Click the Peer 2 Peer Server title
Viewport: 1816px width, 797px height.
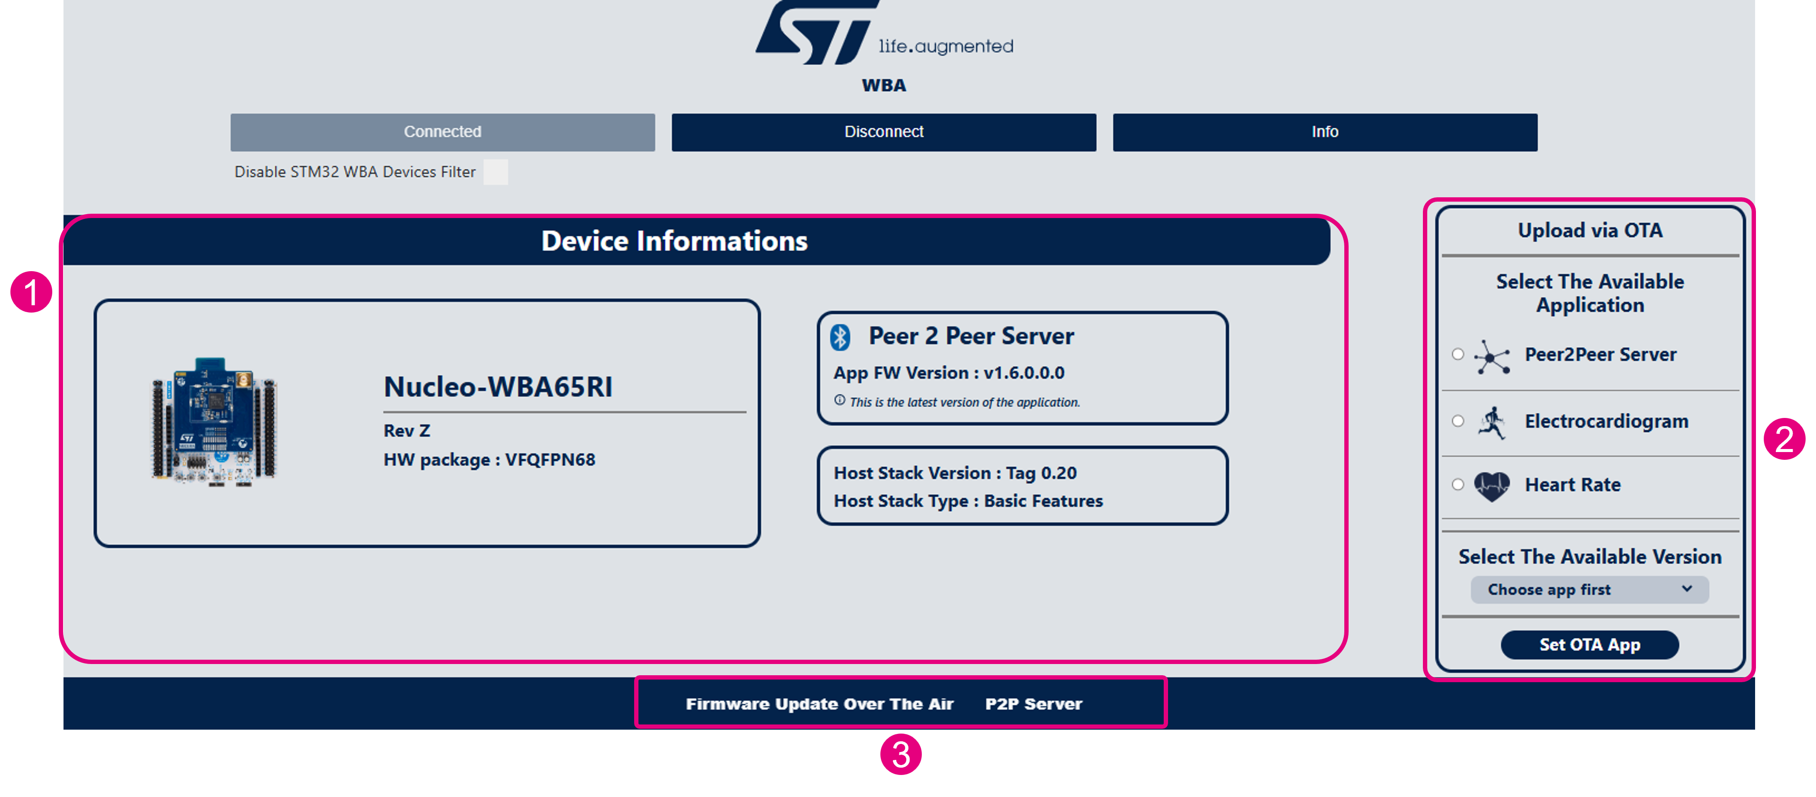tap(971, 336)
